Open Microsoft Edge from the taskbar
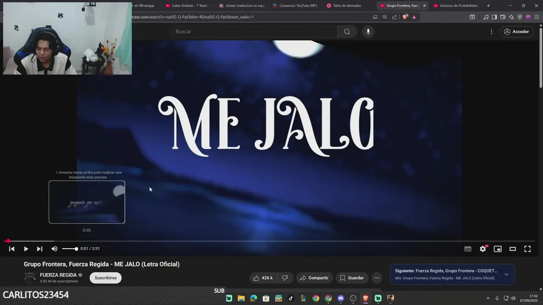The width and height of the screenshot is (543, 305). point(253,298)
